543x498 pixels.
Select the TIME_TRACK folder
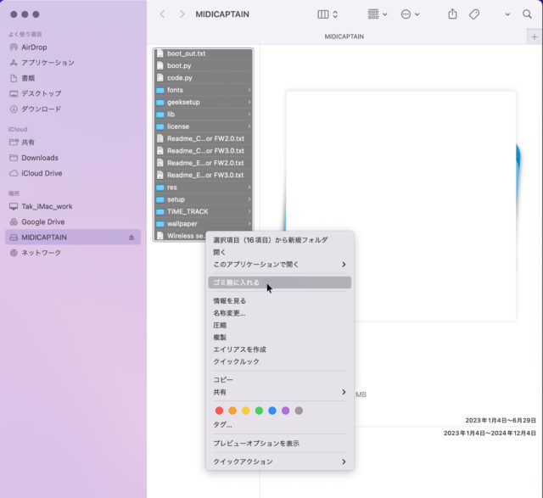(x=204, y=211)
